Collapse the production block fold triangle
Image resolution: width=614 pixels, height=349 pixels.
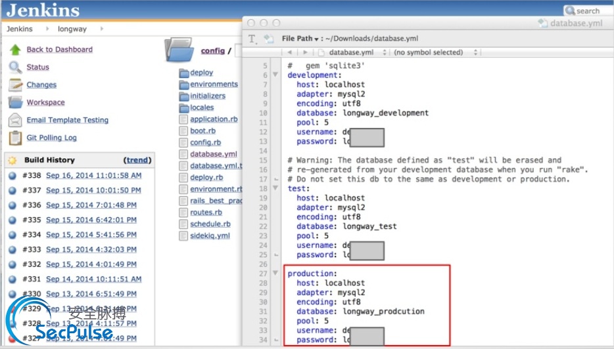point(275,273)
